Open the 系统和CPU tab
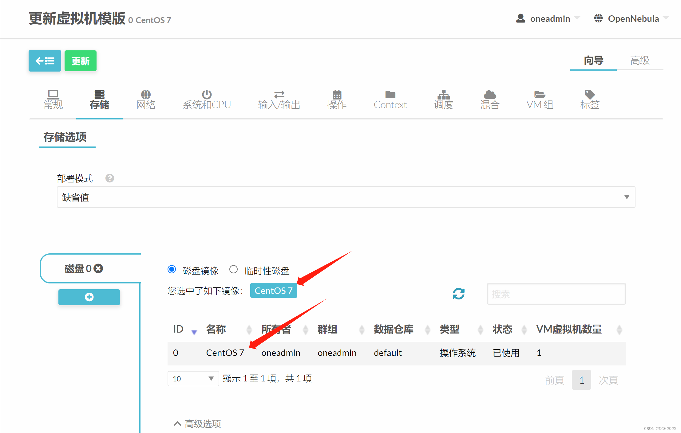Screen dimensions: 681x433 click(207, 100)
